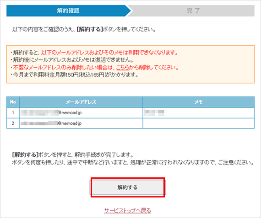
Task: Click the memo cell of row 1
Action: (199, 112)
